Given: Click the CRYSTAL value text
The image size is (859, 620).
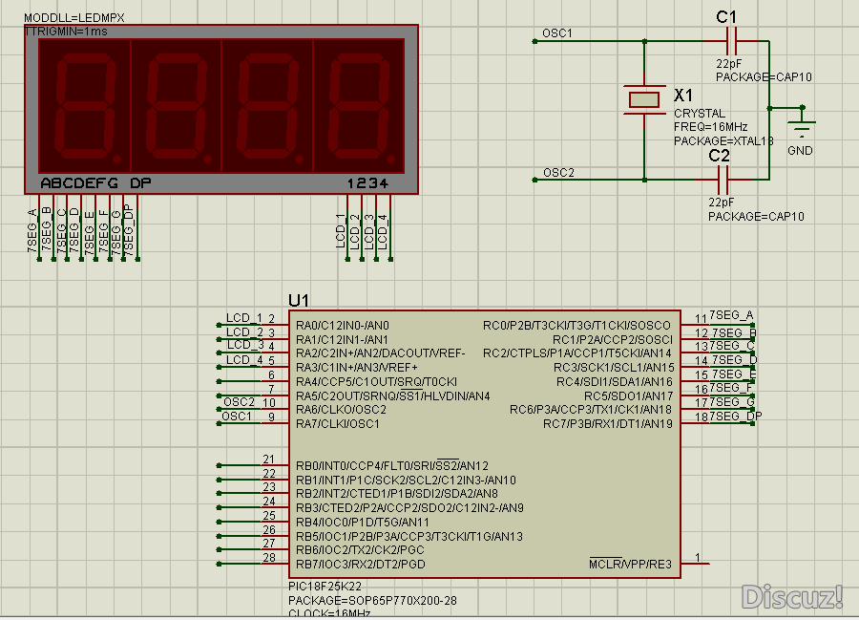Looking at the screenshot, I should [x=700, y=114].
